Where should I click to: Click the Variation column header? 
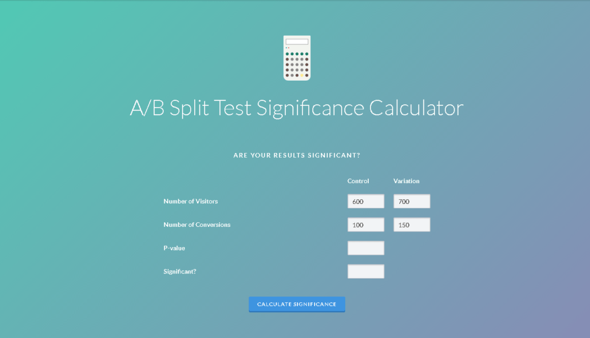pyautogui.click(x=406, y=181)
